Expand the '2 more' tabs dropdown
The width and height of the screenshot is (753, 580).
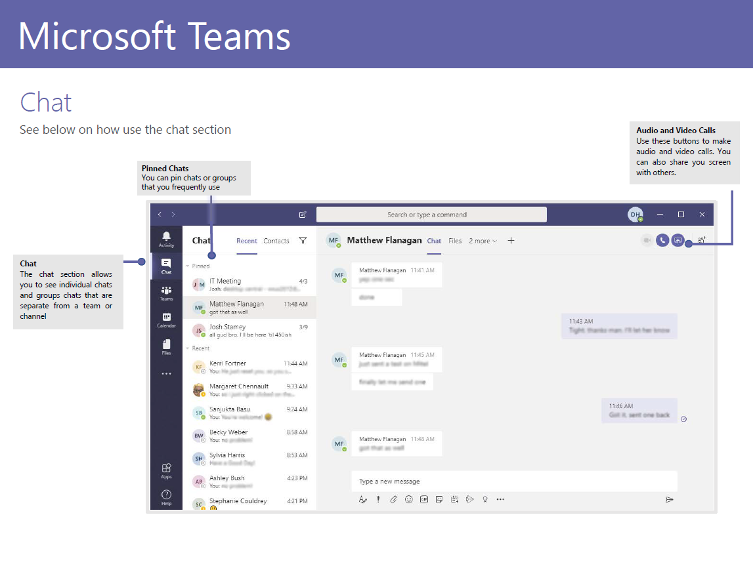click(x=483, y=241)
